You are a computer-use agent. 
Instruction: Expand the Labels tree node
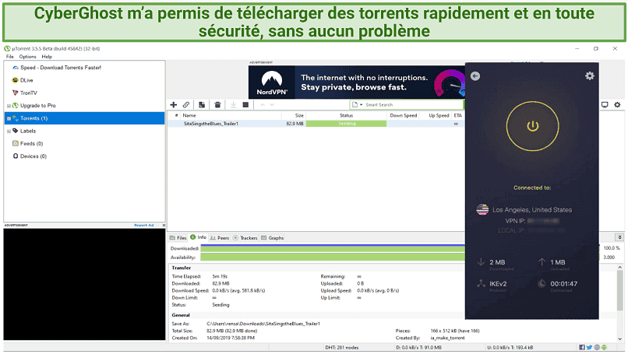pyautogui.click(x=9, y=131)
